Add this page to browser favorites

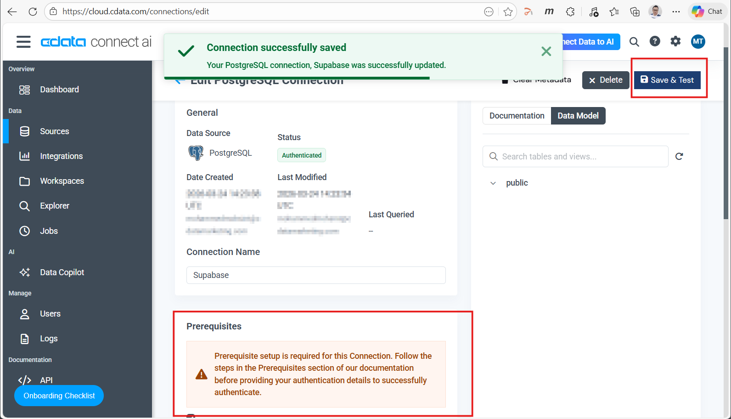tap(508, 12)
